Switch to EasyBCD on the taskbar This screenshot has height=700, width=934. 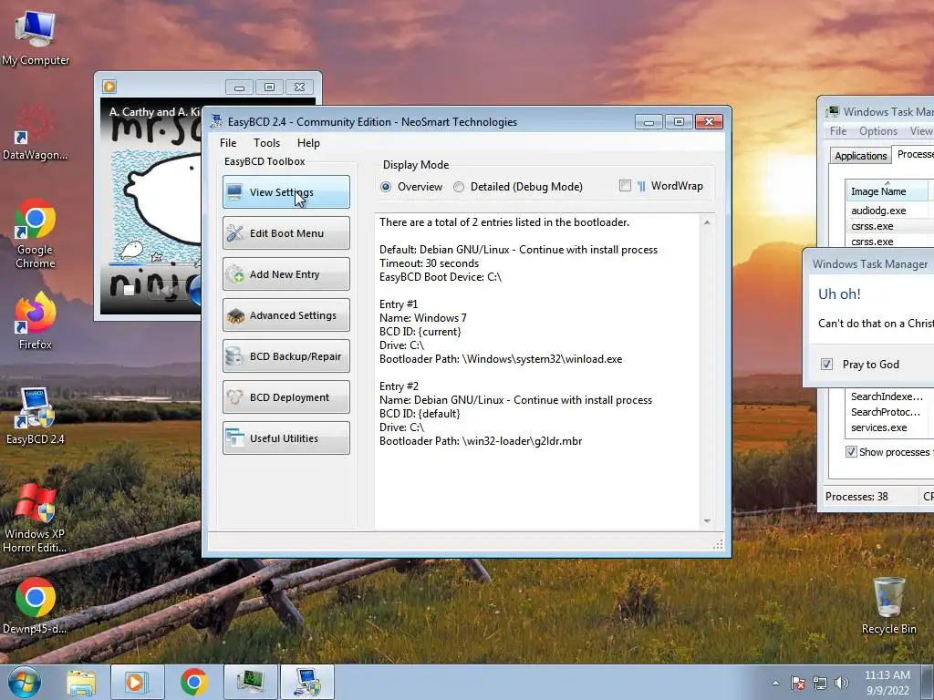306,682
